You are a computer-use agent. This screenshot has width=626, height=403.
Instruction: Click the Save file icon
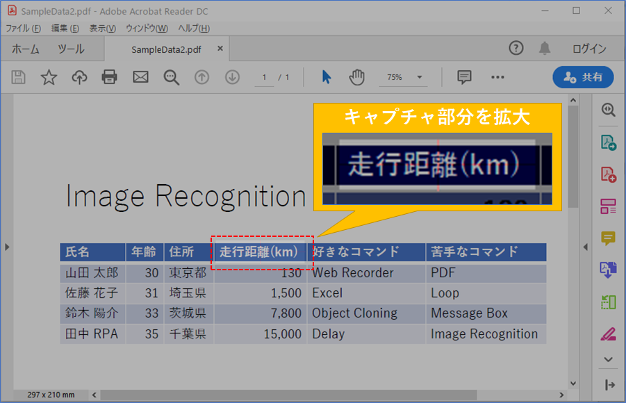click(x=18, y=77)
